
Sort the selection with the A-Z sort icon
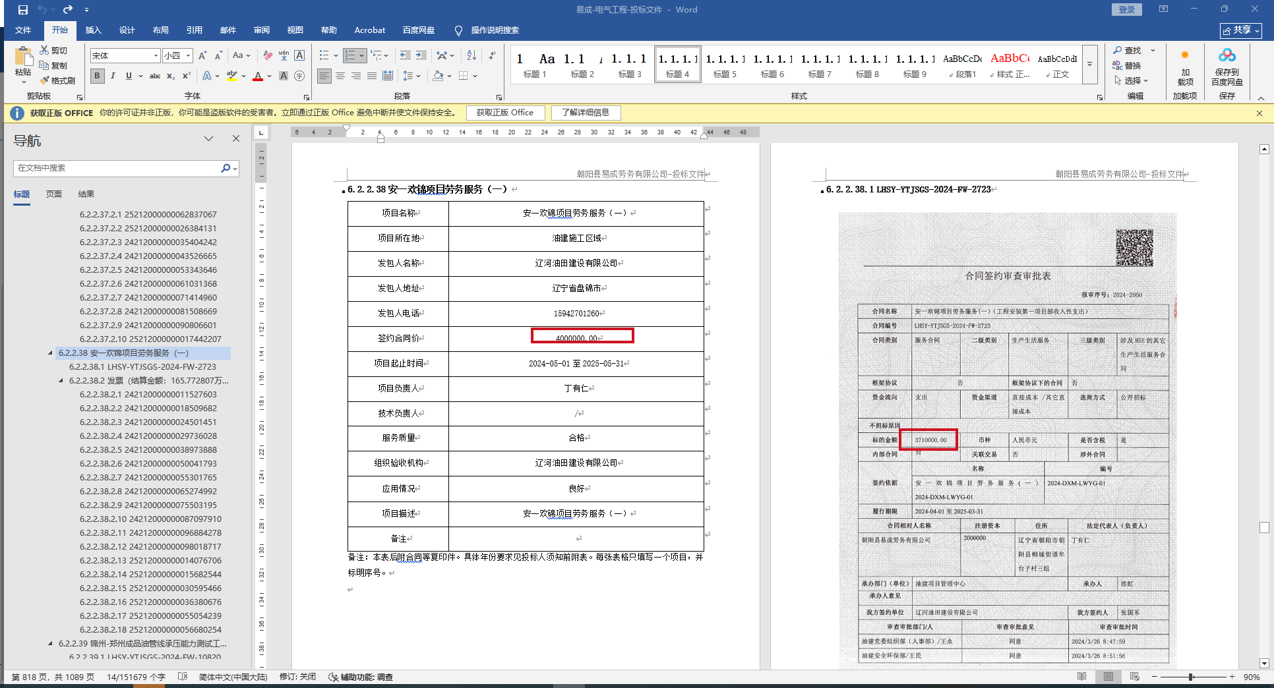[x=471, y=55]
